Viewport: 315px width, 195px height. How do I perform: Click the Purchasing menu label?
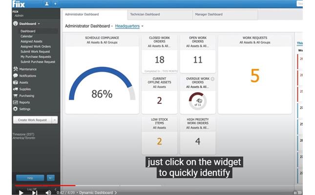click(27, 96)
